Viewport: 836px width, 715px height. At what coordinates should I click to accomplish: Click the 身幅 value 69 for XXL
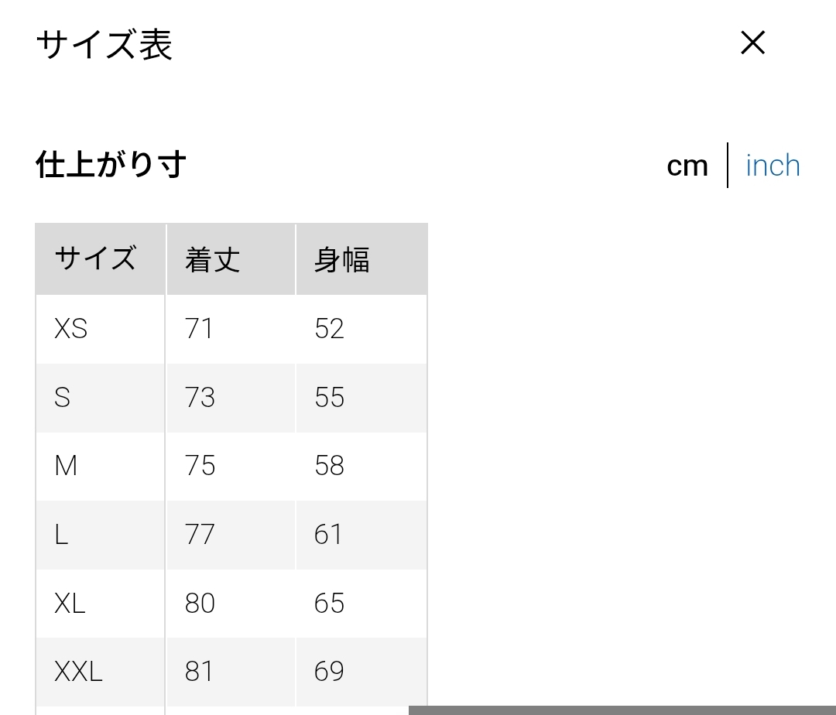329,671
